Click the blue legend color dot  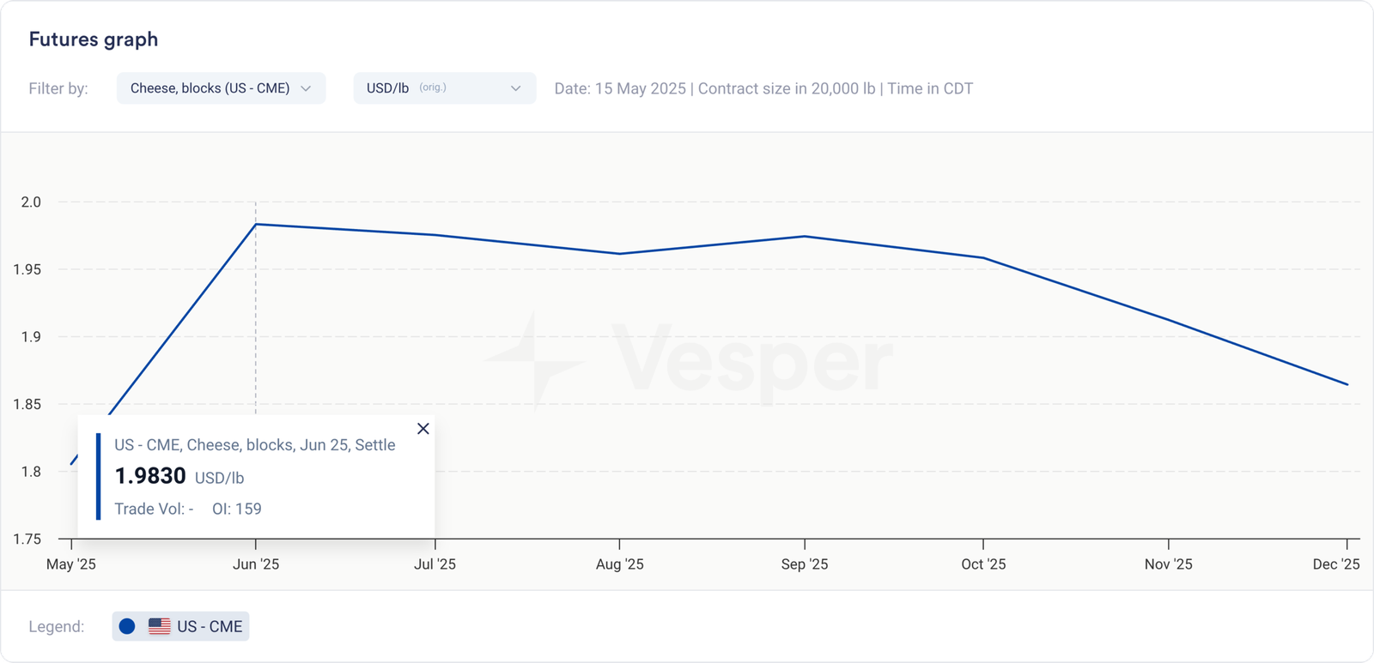click(x=127, y=627)
